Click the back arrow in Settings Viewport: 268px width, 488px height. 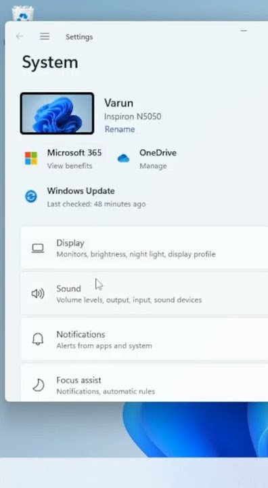(20, 37)
